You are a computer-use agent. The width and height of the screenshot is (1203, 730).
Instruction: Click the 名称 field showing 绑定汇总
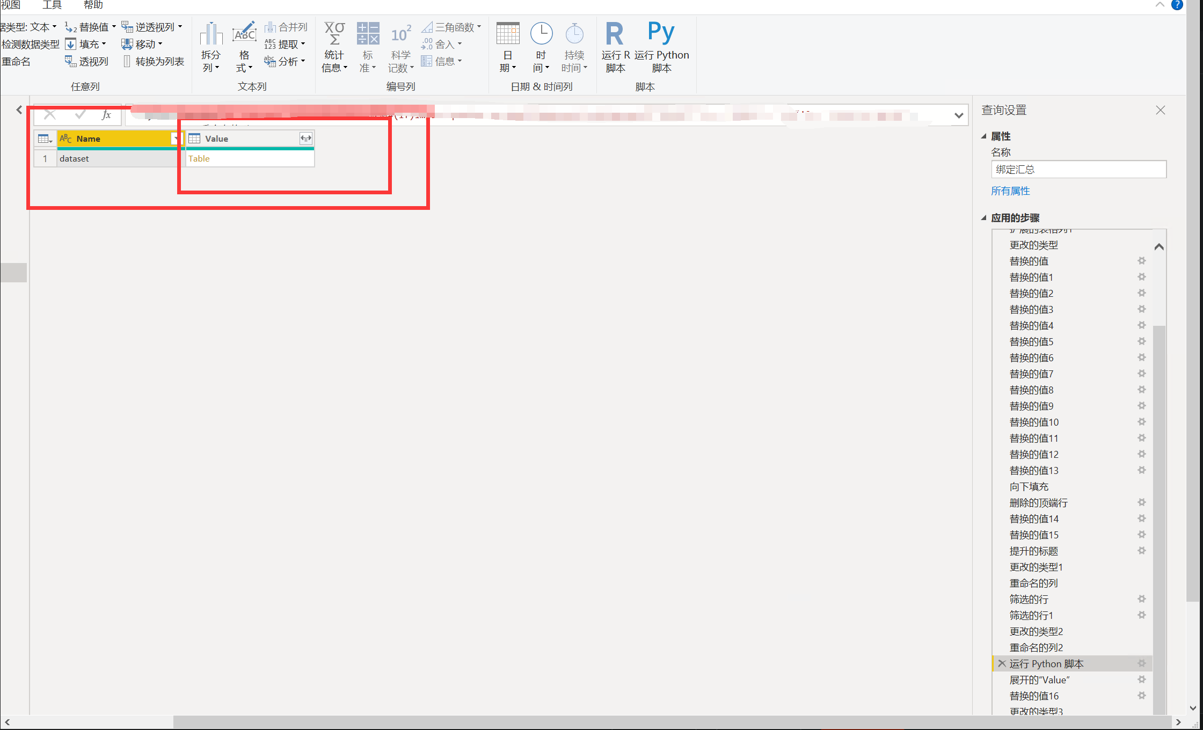pos(1078,169)
